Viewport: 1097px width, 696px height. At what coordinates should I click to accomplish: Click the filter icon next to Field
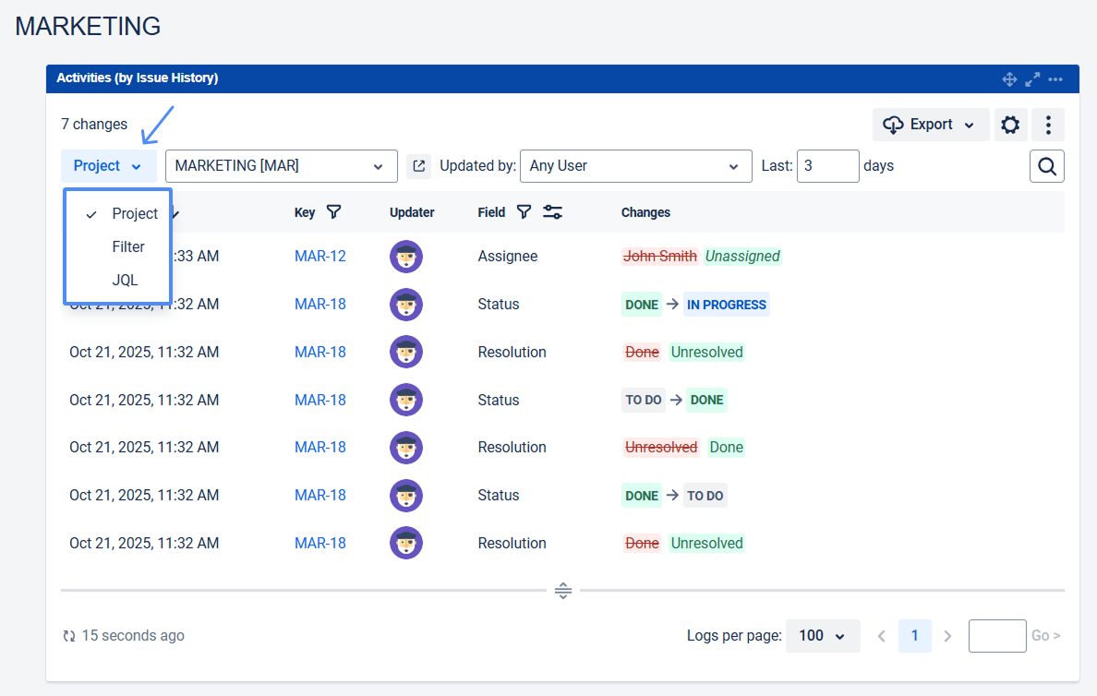(524, 212)
